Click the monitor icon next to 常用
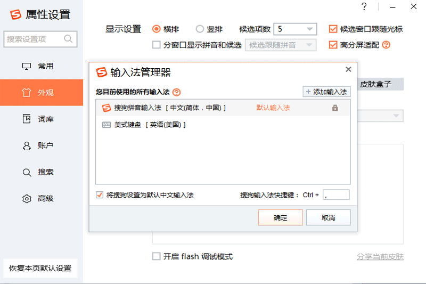This screenshot has width=426, height=284. tap(27, 66)
